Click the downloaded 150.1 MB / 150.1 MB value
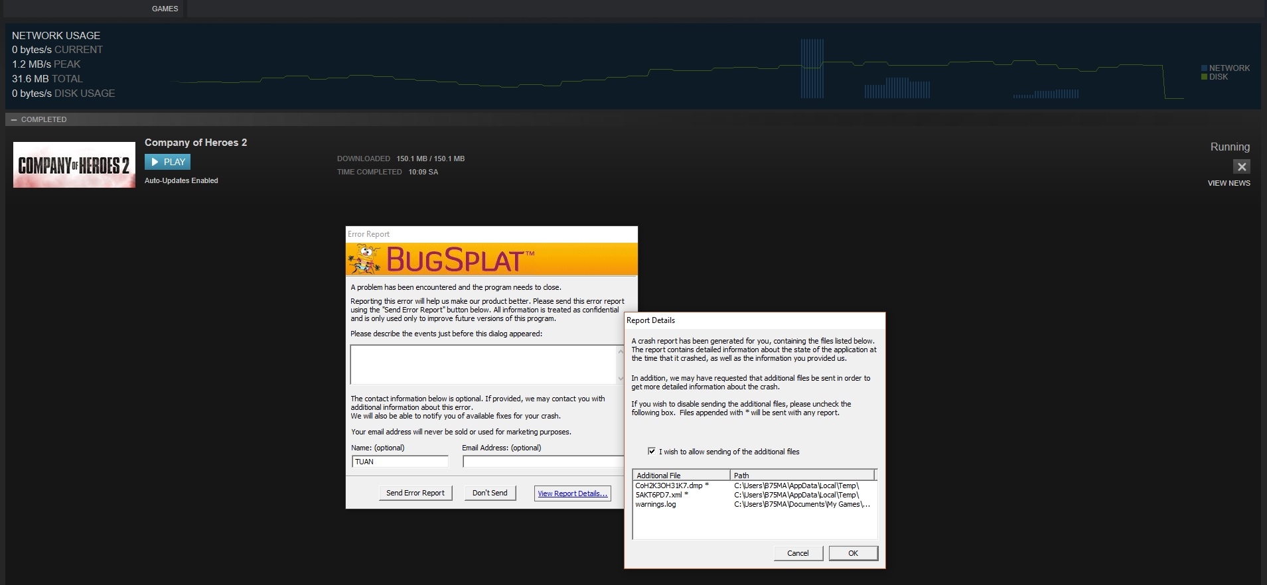1267x585 pixels. 431,159
